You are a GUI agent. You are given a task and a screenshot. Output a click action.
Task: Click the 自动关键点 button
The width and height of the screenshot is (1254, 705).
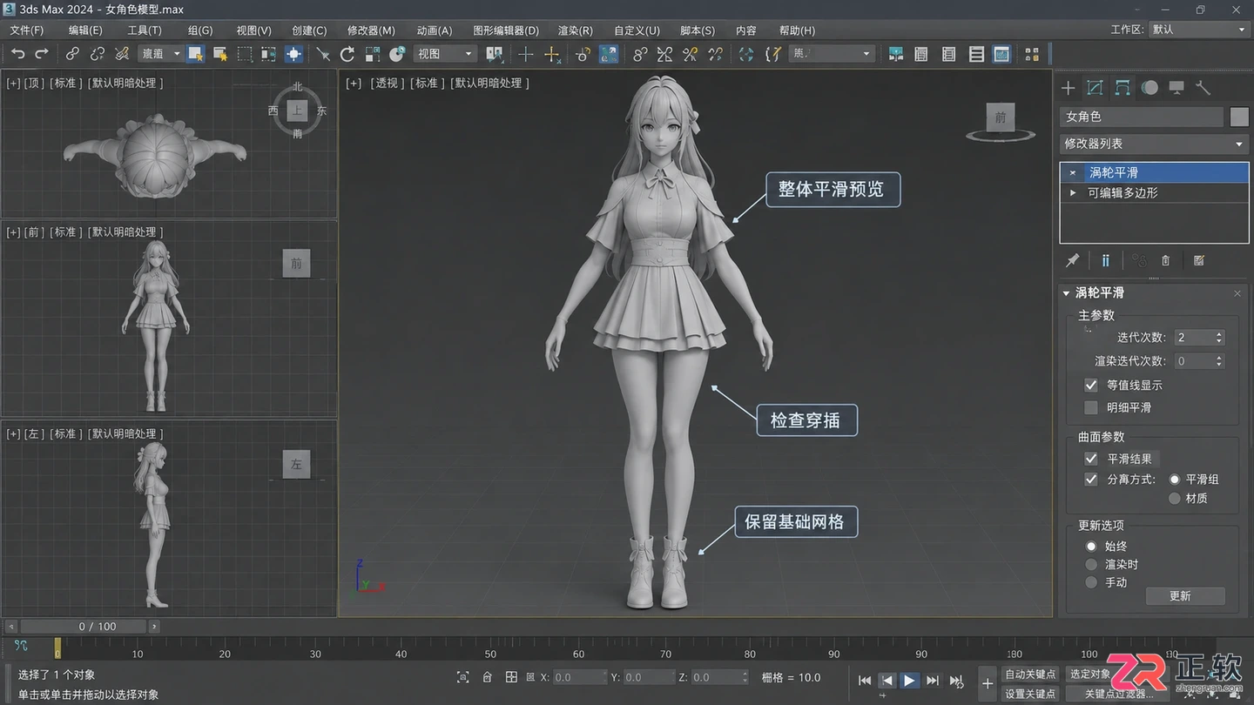(1030, 675)
